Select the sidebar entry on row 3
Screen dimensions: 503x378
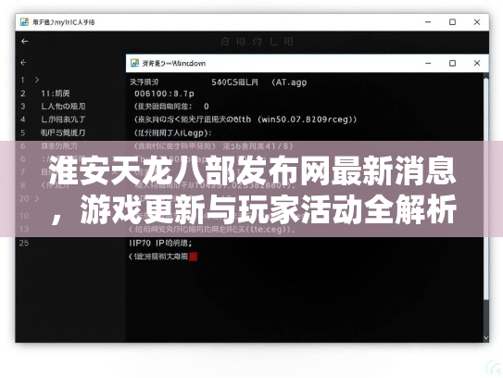(63, 107)
